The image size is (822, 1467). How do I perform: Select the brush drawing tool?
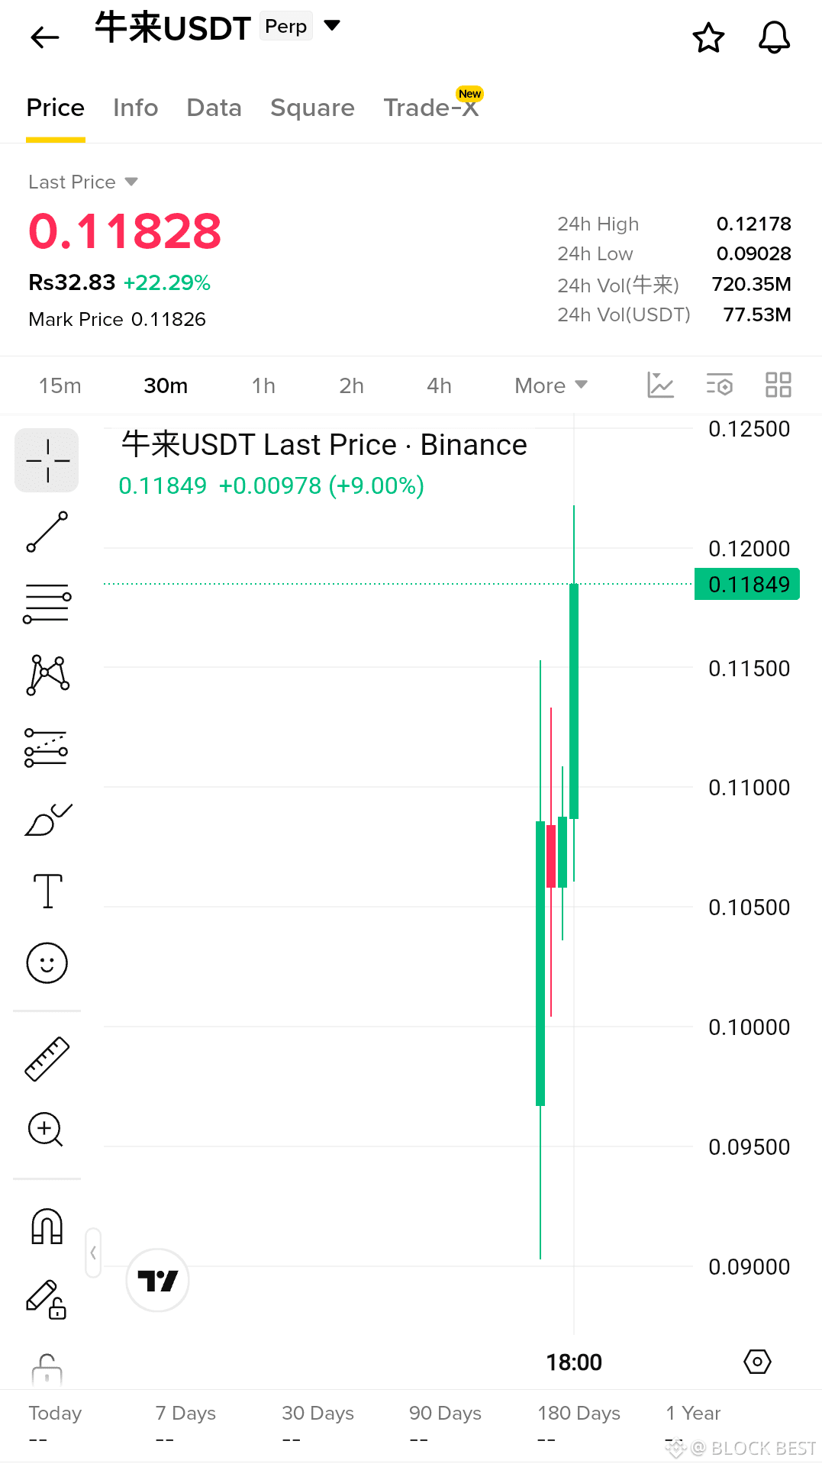(47, 819)
